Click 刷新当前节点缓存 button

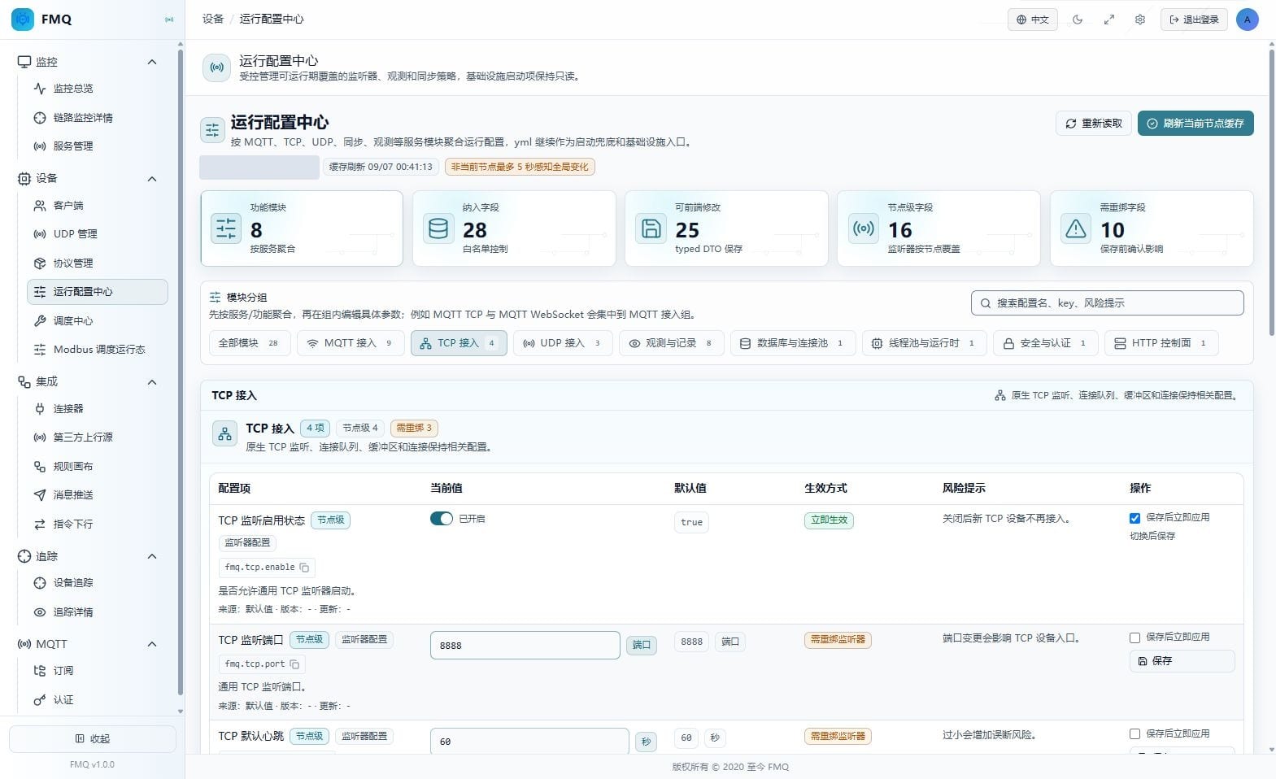click(x=1195, y=124)
